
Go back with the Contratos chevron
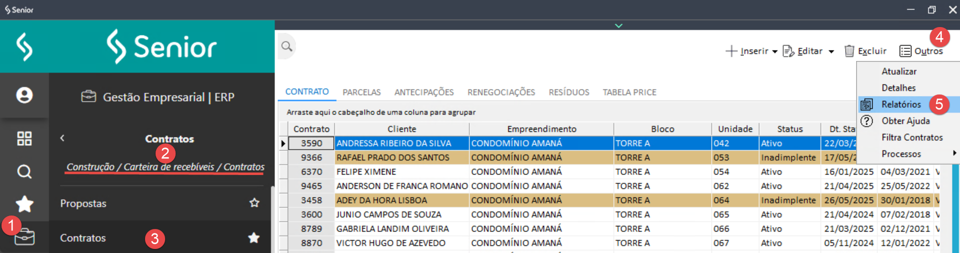click(62, 138)
